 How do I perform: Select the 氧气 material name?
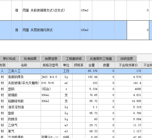[11, 131]
